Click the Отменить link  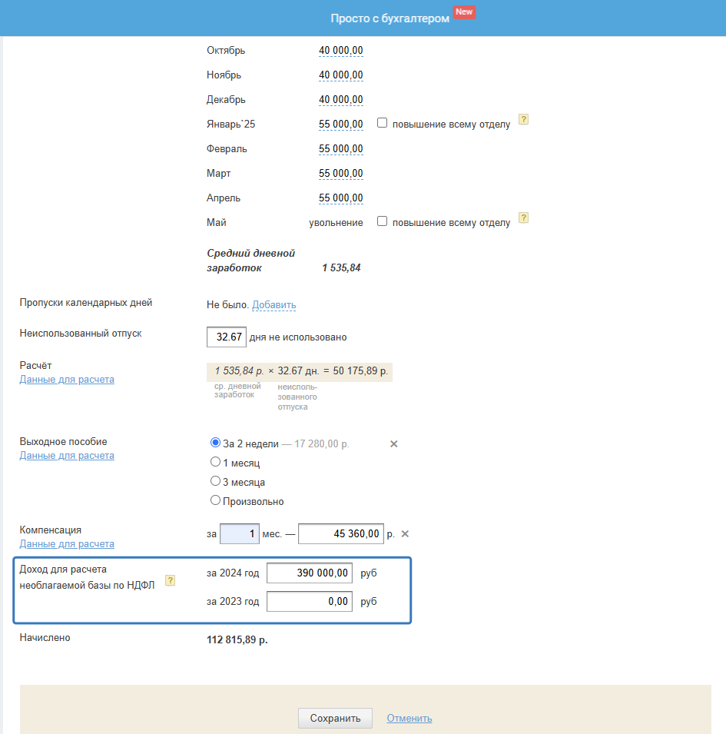tap(409, 718)
